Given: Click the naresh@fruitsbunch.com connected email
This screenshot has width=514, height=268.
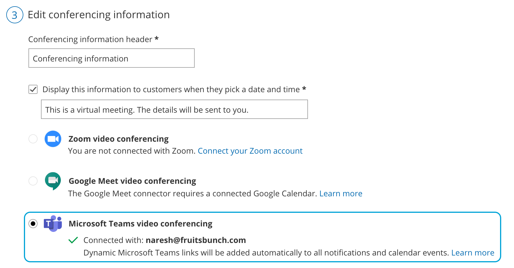Looking at the screenshot, I should pos(196,240).
